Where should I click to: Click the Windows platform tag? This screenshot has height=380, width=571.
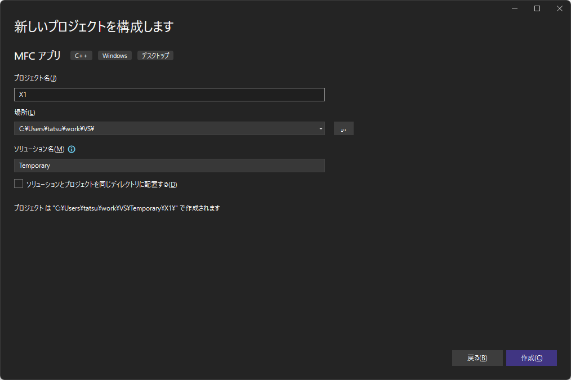(115, 56)
